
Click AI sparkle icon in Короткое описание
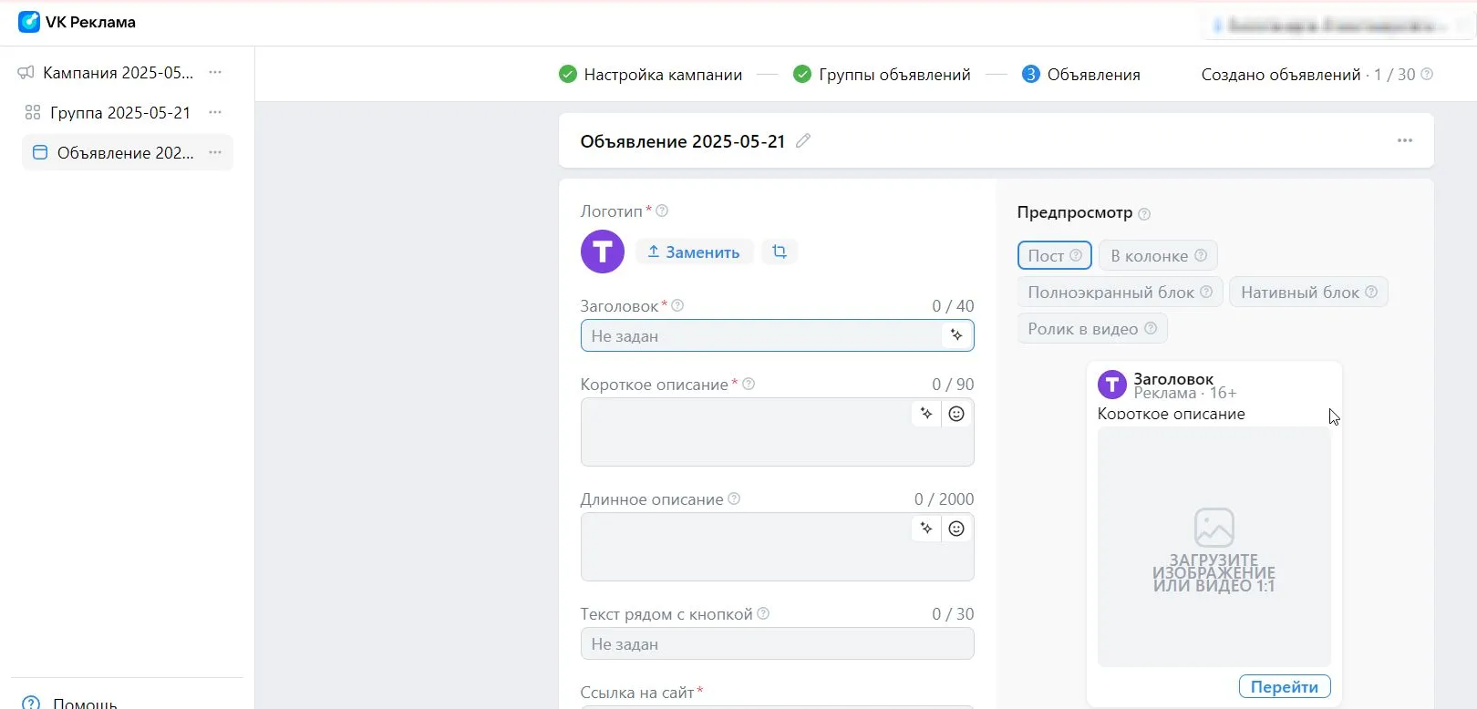[926, 414]
